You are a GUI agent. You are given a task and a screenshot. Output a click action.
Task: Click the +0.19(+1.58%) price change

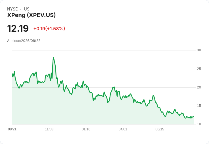49,29
